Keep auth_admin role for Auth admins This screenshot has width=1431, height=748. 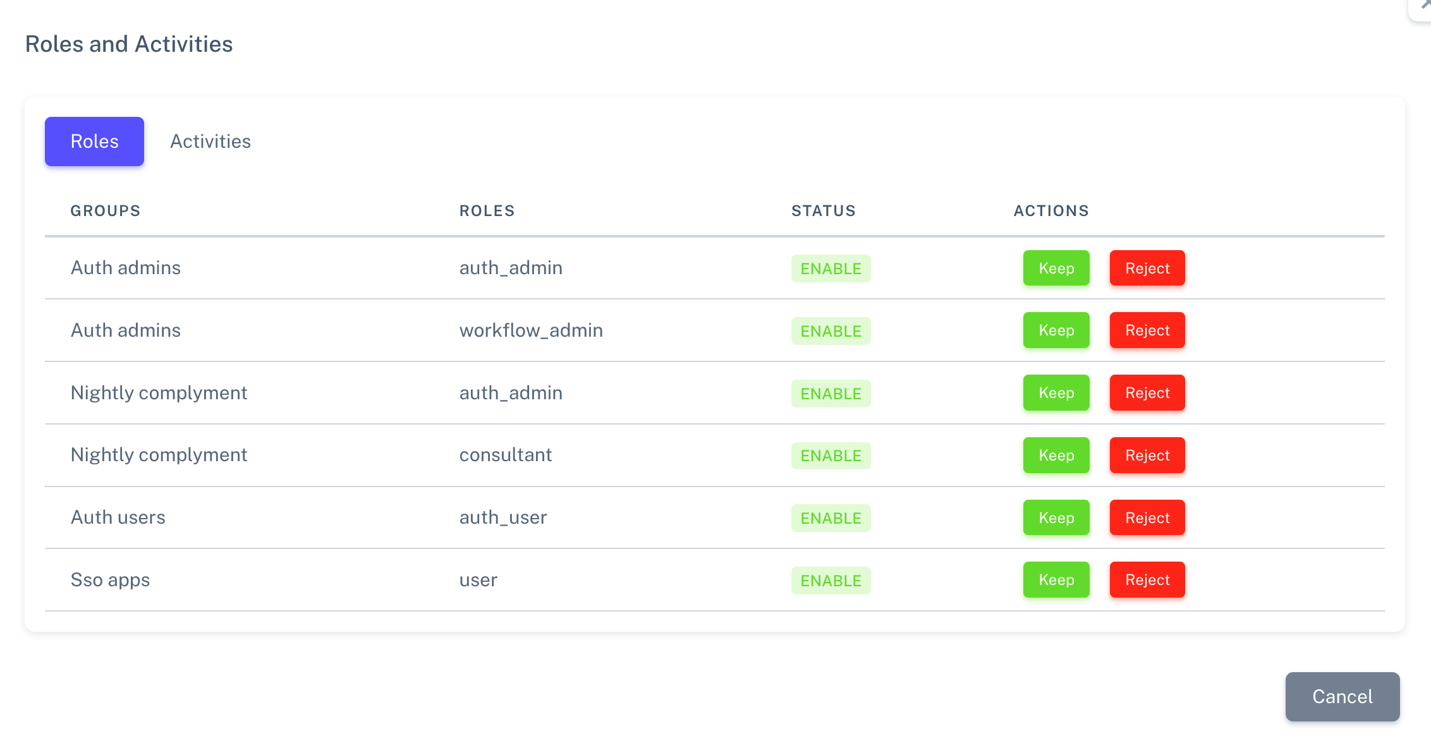[1056, 268]
